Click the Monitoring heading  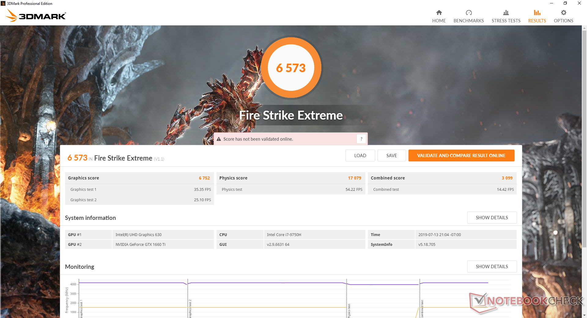click(x=79, y=267)
